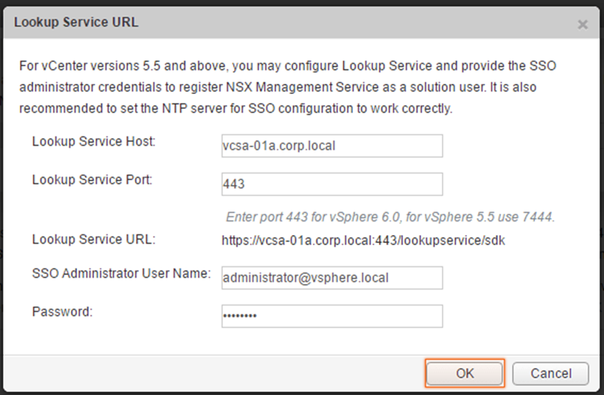Screen dimensions: 604x395
Task: Focus the SSO Administrator User Name field
Action: [x=332, y=278]
